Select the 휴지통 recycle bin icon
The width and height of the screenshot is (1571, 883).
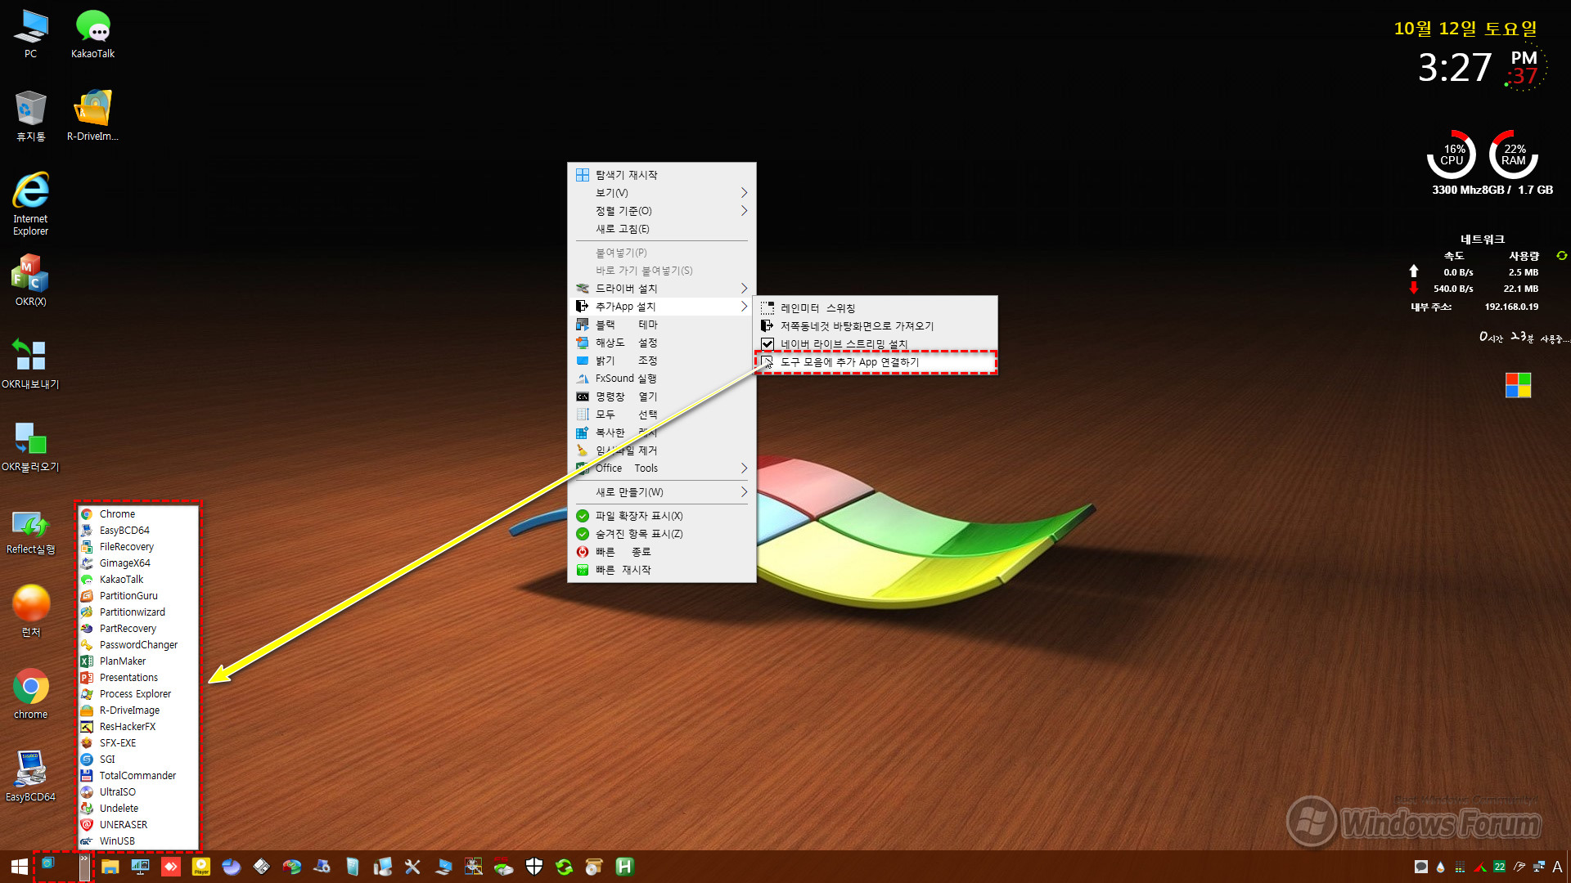point(30,116)
